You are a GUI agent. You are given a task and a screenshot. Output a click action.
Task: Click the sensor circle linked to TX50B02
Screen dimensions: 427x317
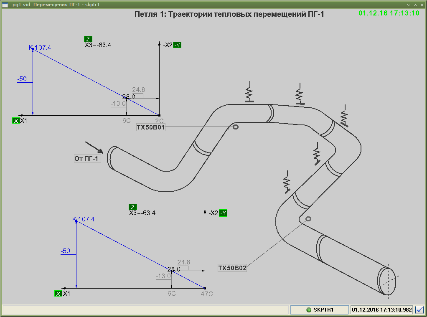tap(308, 219)
